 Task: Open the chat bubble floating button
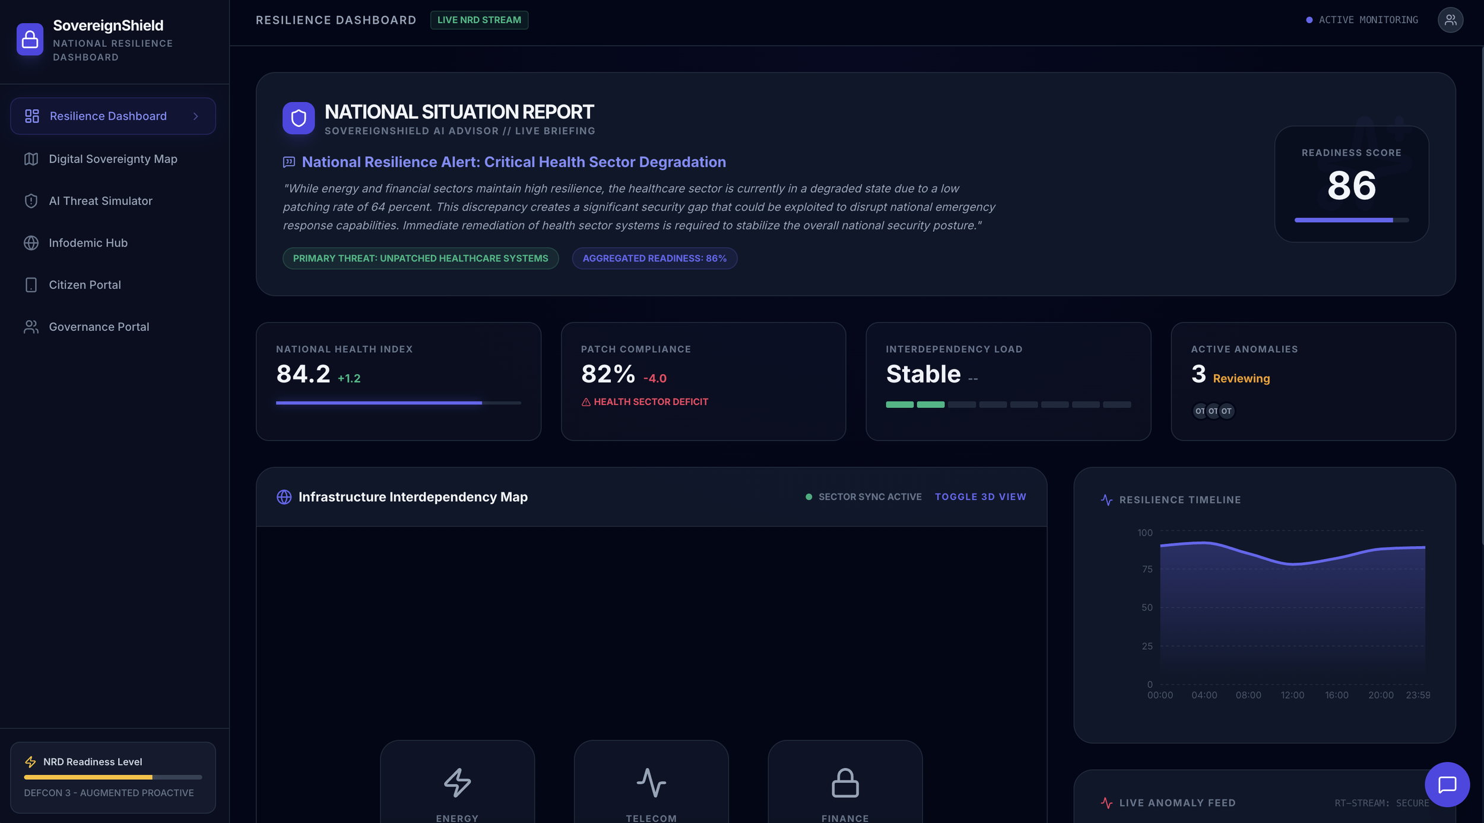[x=1447, y=784]
